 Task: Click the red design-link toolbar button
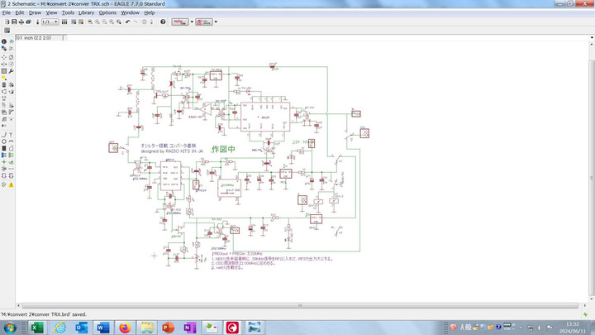(179, 22)
